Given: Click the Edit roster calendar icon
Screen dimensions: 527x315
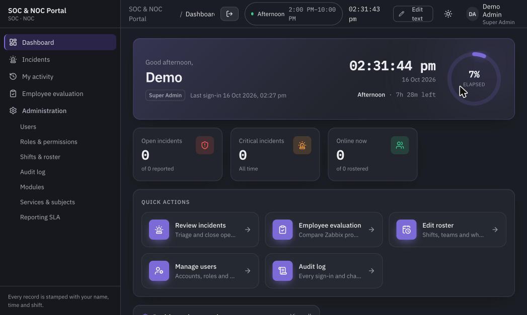Looking at the screenshot, I should click(406, 230).
